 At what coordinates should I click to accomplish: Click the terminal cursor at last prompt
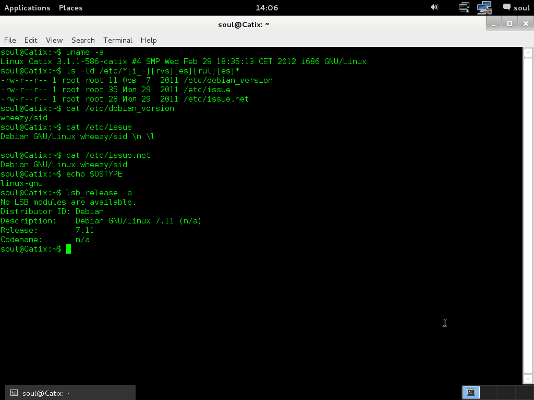pyautogui.click(x=68, y=249)
